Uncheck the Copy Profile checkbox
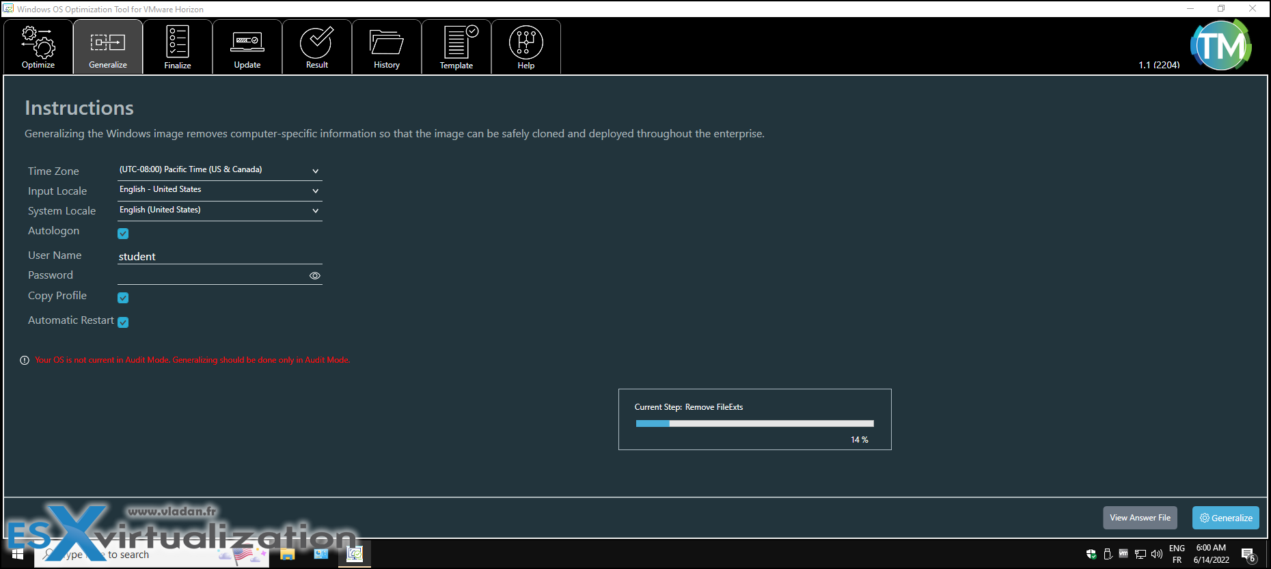The height and width of the screenshot is (569, 1271). pyautogui.click(x=123, y=298)
